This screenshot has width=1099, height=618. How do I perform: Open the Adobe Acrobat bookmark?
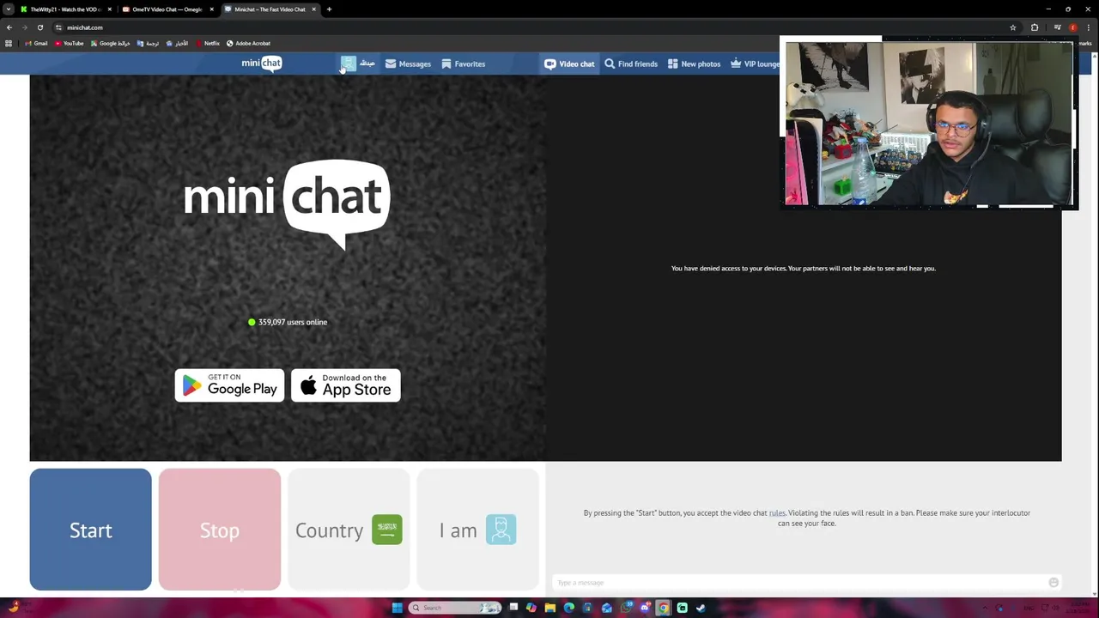pyautogui.click(x=248, y=43)
